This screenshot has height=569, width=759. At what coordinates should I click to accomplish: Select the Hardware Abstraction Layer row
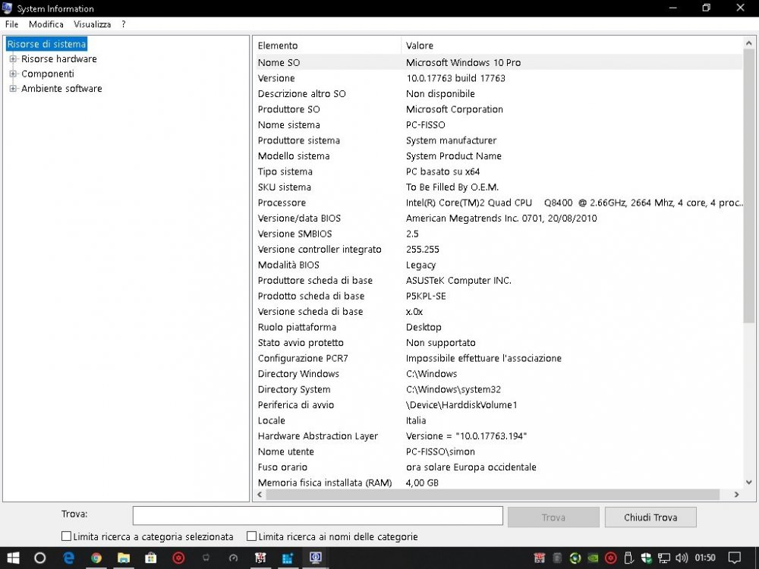tap(498, 436)
